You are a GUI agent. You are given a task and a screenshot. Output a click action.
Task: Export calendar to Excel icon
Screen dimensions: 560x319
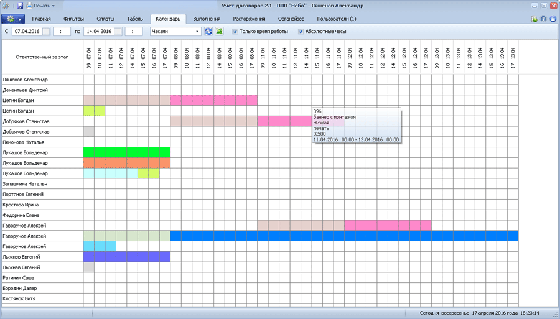pyautogui.click(x=219, y=31)
